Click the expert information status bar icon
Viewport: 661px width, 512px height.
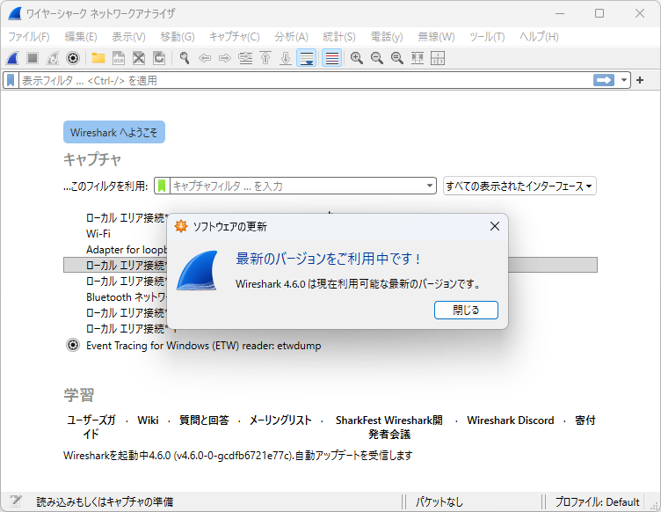pos(16,501)
